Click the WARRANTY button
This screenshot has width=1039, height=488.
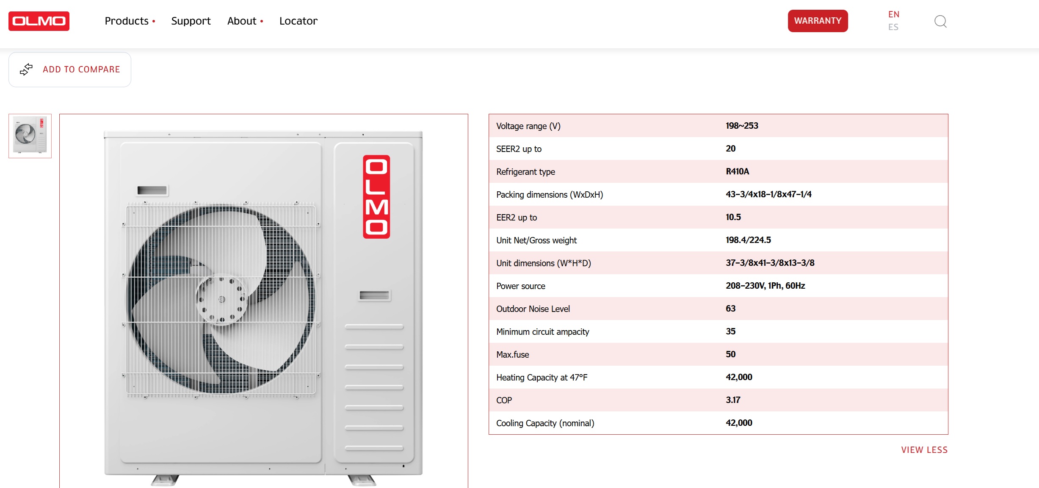coord(818,21)
